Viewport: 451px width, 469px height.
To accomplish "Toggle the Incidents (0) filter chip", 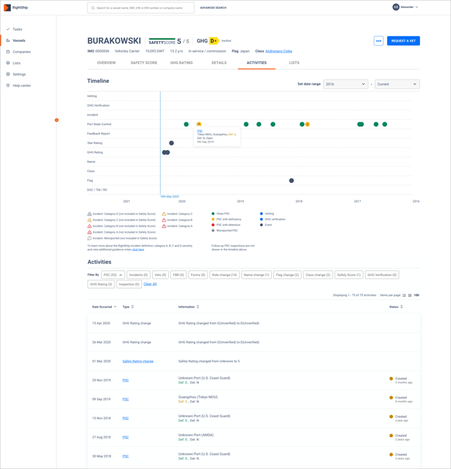I will (x=138, y=275).
